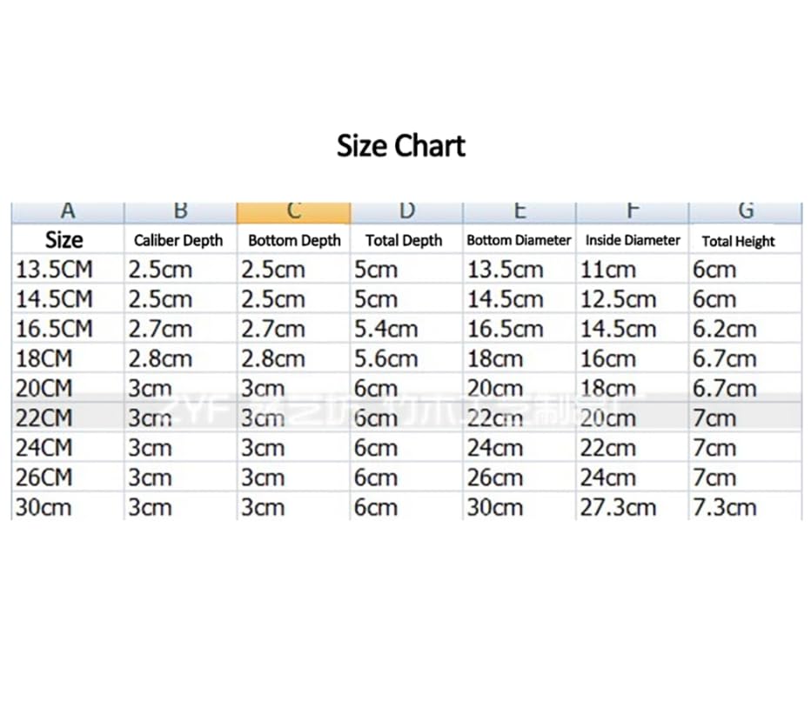Select column B header
The width and height of the screenshot is (811, 728).
click(180, 212)
